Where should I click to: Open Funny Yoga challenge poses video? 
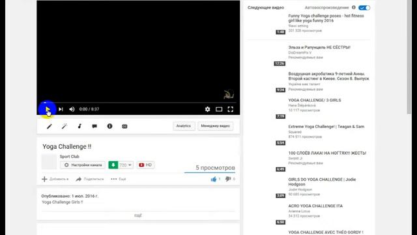(326, 18)
